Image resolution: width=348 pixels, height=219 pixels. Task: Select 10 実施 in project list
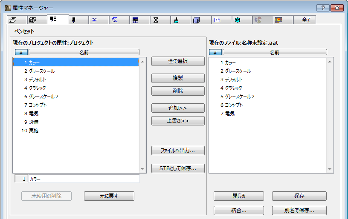[x=76, y=131]
